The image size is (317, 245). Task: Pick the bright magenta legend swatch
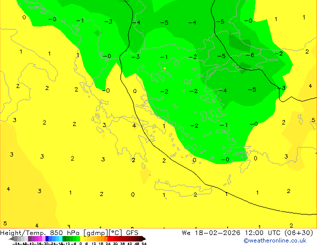point(40,238)
